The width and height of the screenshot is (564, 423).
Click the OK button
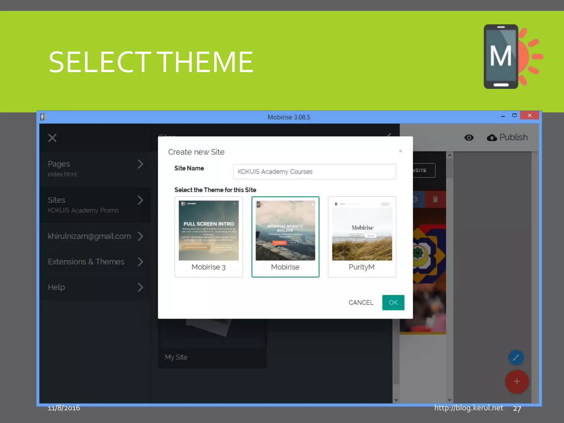(393, 302)
